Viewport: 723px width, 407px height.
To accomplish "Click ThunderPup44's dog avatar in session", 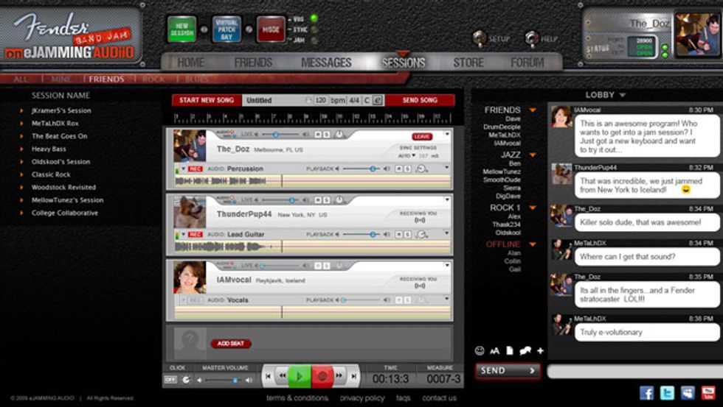I will tap(190, 212).
